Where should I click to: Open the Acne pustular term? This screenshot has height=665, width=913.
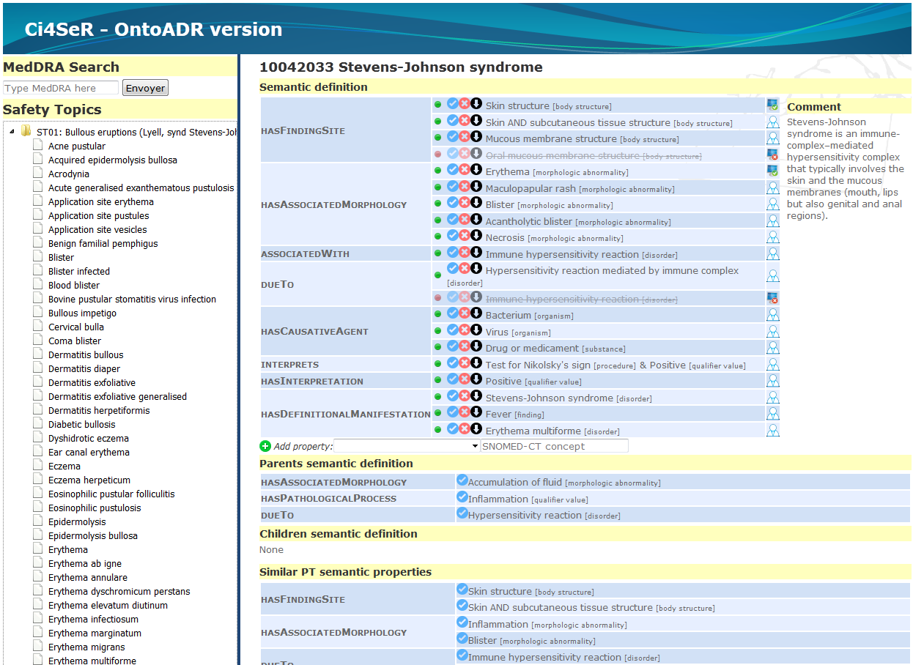point(77,146)
